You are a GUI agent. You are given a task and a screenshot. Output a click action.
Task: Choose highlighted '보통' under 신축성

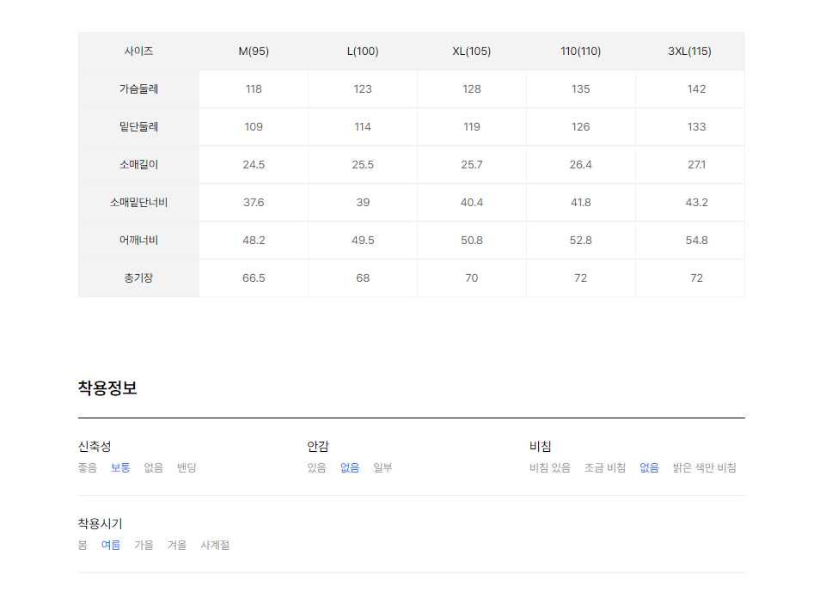click(x=120, y=467)
